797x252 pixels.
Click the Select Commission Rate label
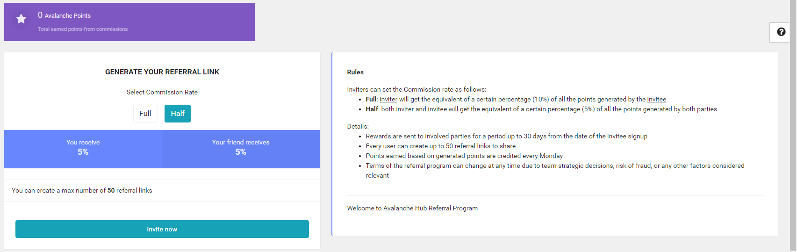click(162, 93)
